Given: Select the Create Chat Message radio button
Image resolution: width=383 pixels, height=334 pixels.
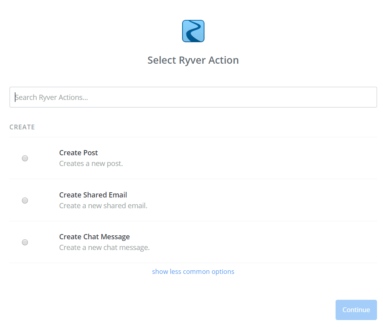Looking at the screenshot, I should (25, 242).
